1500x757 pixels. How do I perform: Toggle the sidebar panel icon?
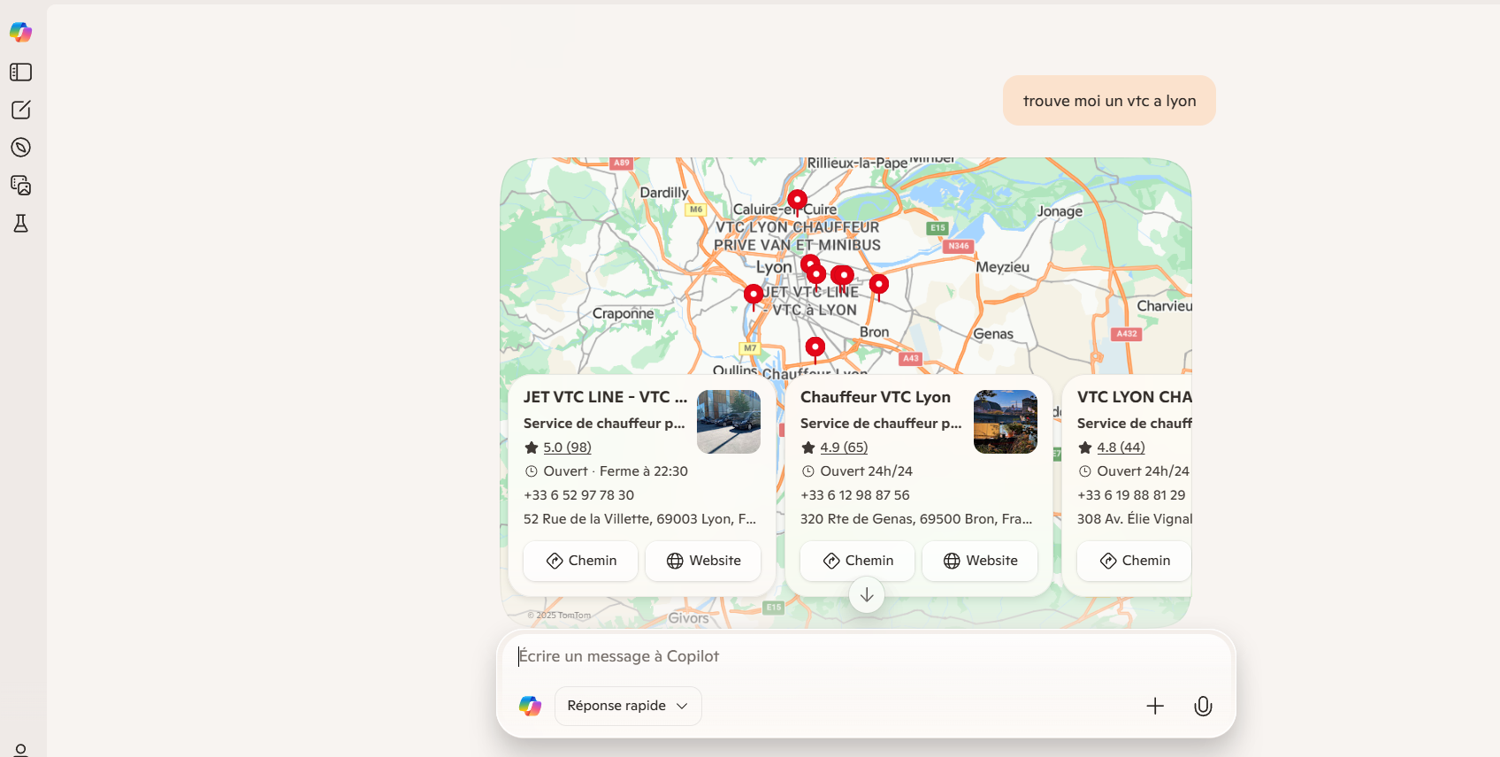(x=21, y=73)
